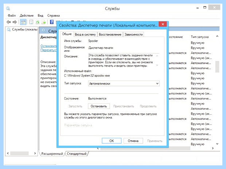Click Состояние column header
The image size is (226, 169).
click(176, 37)
